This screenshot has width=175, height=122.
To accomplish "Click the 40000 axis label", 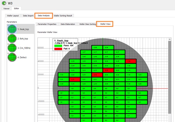I will (x=41, y=61).
